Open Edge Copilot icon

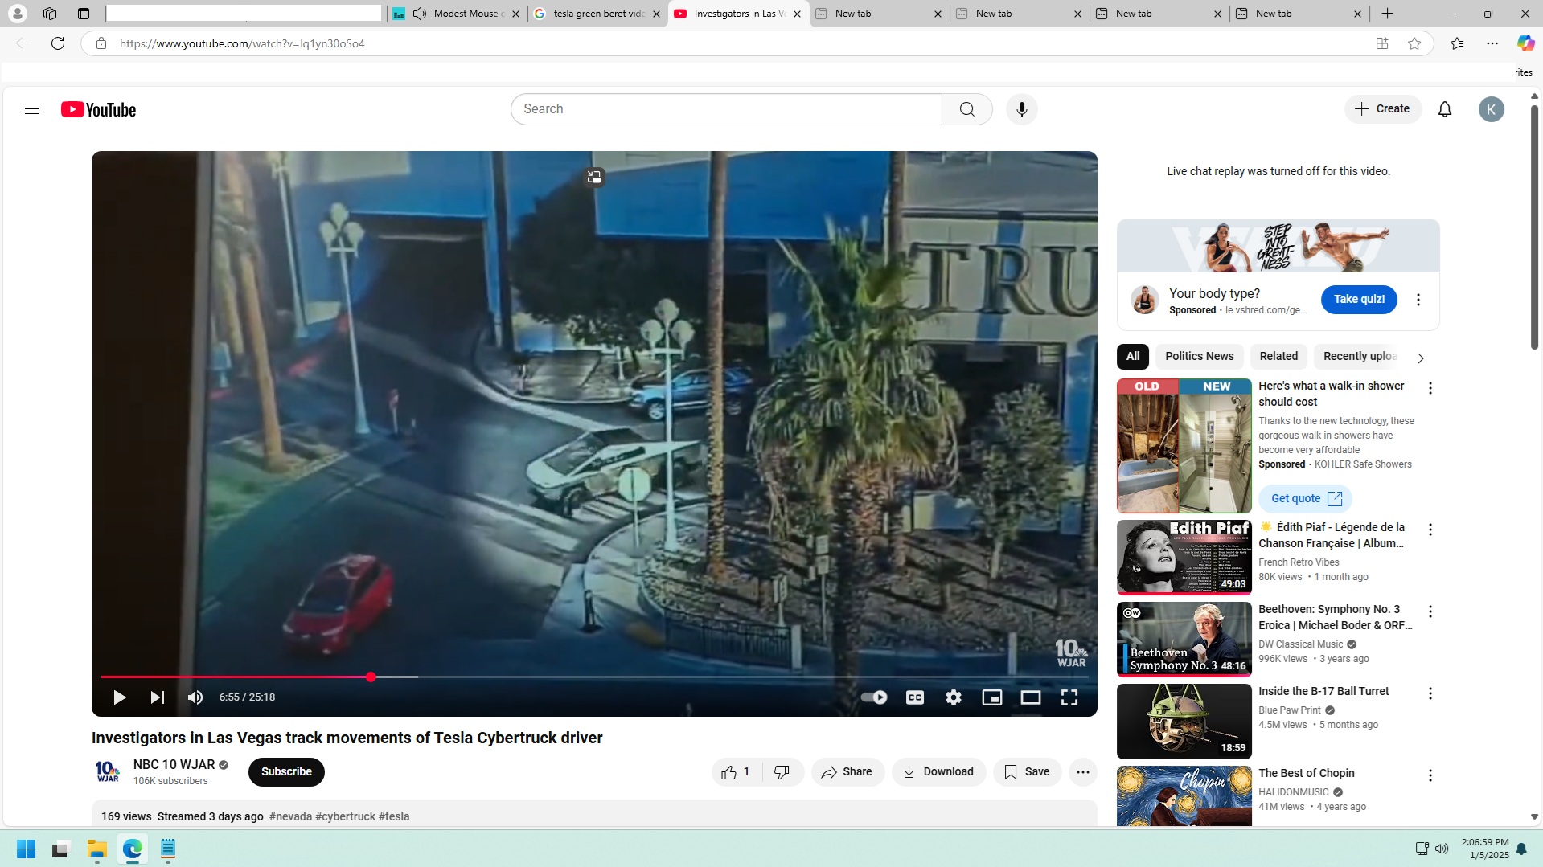point(1525,43)
